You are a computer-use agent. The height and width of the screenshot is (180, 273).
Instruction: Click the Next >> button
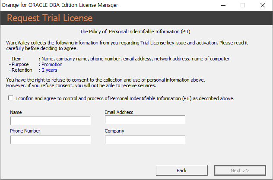[x=240, y=171]
